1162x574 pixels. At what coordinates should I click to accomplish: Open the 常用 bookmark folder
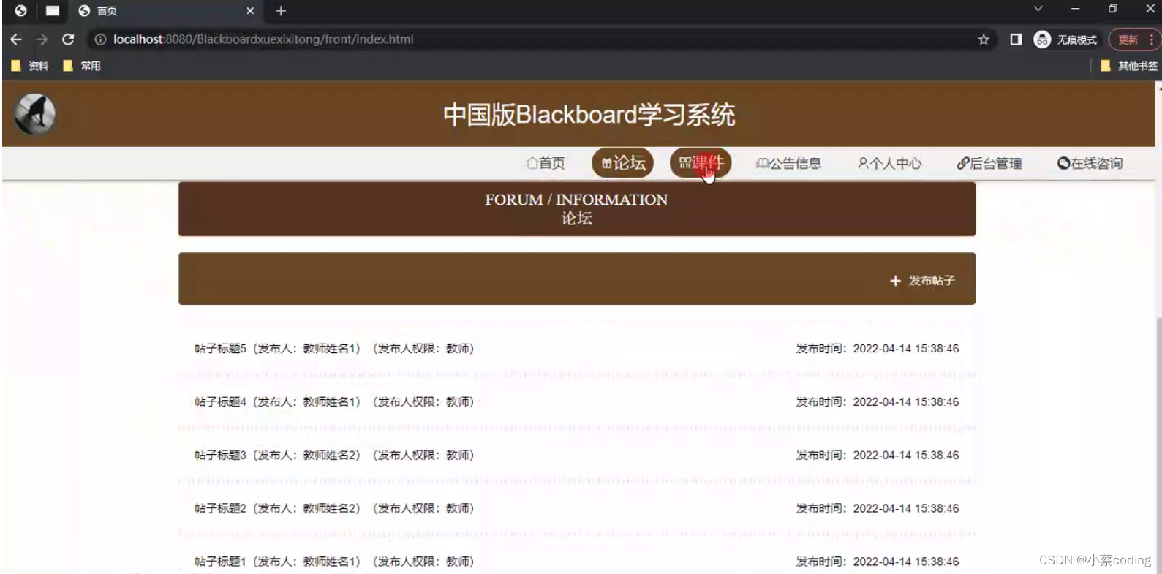tap(82, 66)
